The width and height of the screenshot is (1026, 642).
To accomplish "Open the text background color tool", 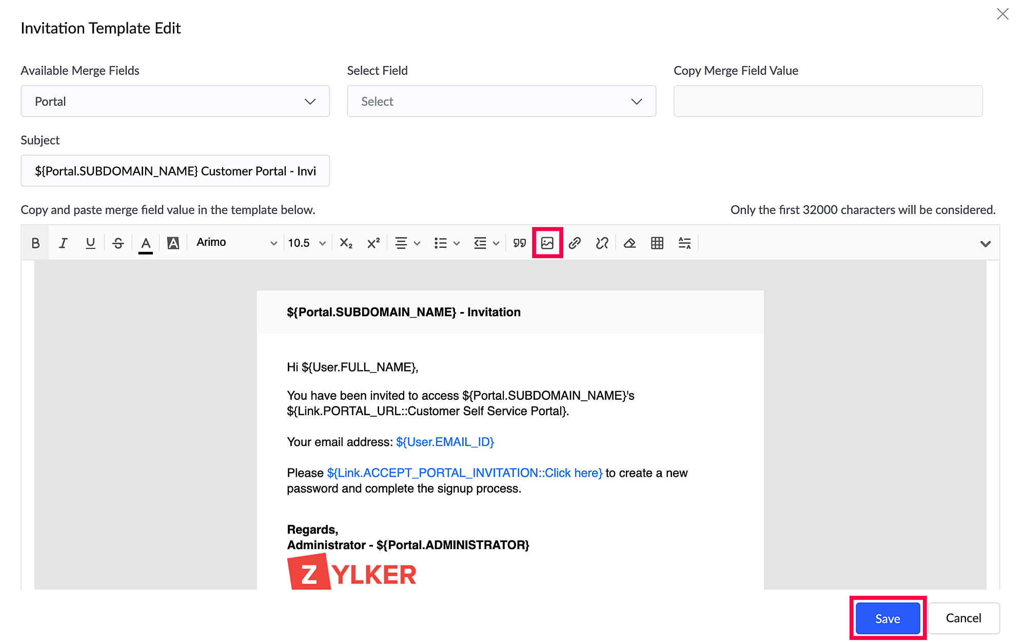I will (173, 243).
